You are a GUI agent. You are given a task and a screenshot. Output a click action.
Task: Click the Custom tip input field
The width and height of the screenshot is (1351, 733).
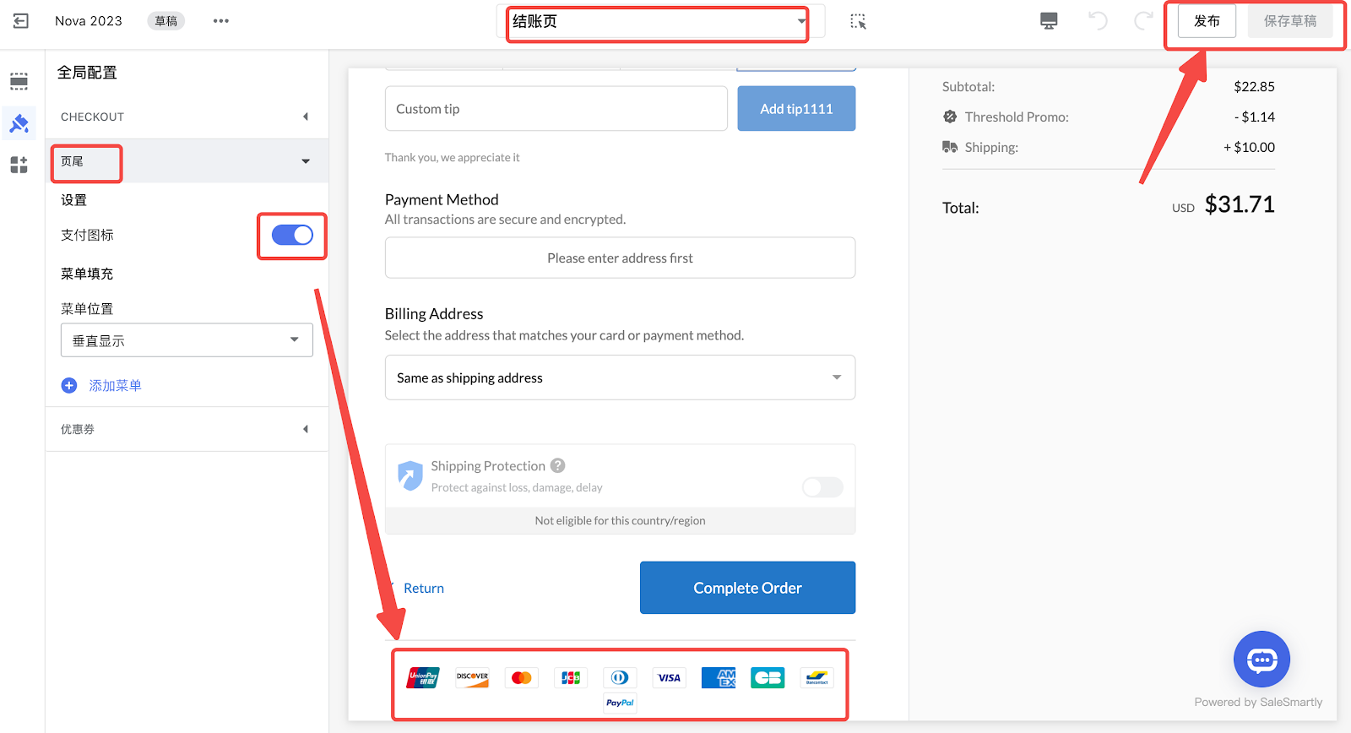click(x=556, y=109)
